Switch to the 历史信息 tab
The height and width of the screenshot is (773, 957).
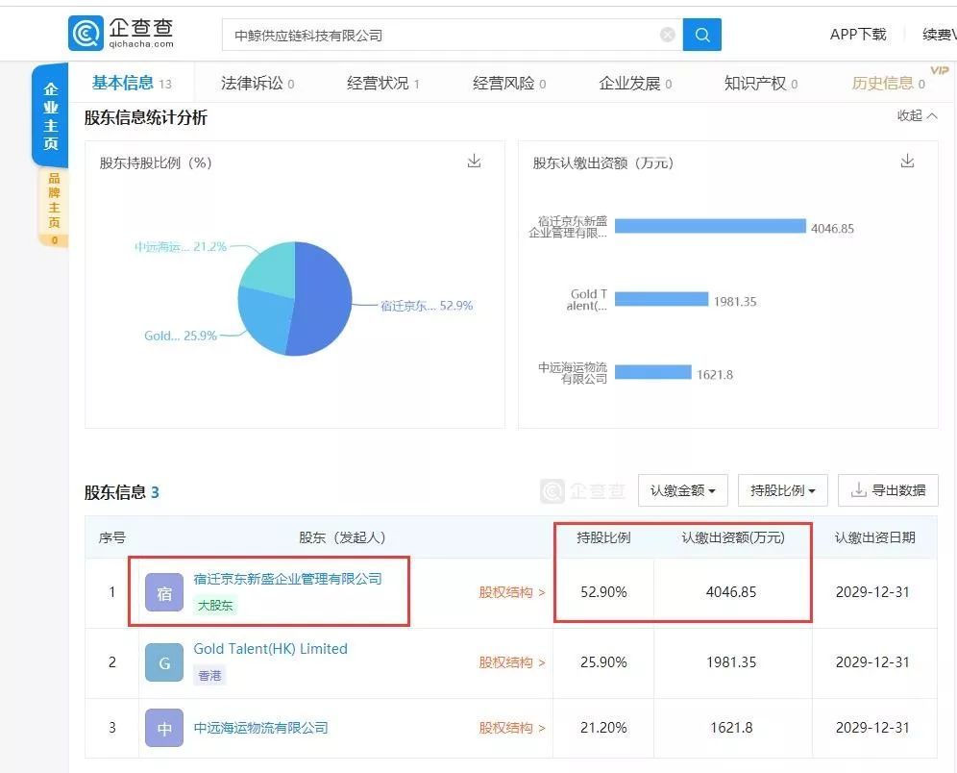(888, 83)
